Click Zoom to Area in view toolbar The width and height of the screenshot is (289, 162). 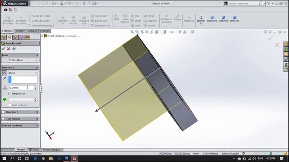coord(137,32)
